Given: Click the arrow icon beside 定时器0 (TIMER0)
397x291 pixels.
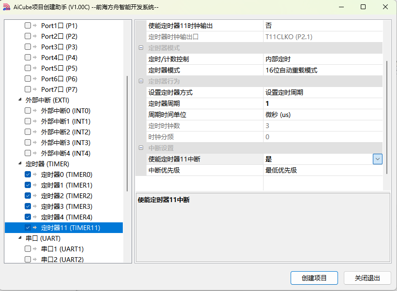Looking at the screenshot, I should 35,175.
